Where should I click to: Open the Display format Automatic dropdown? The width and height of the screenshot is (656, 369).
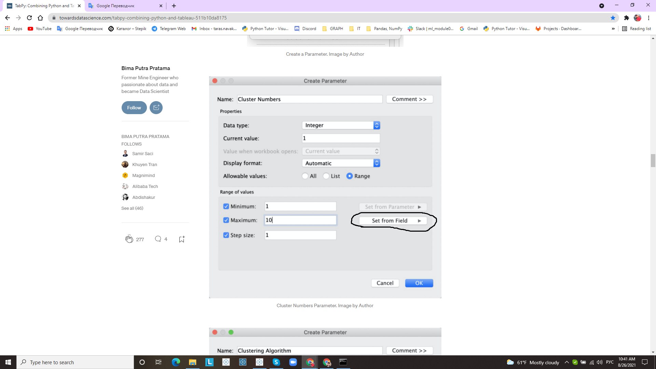click(x=341, y=163)
